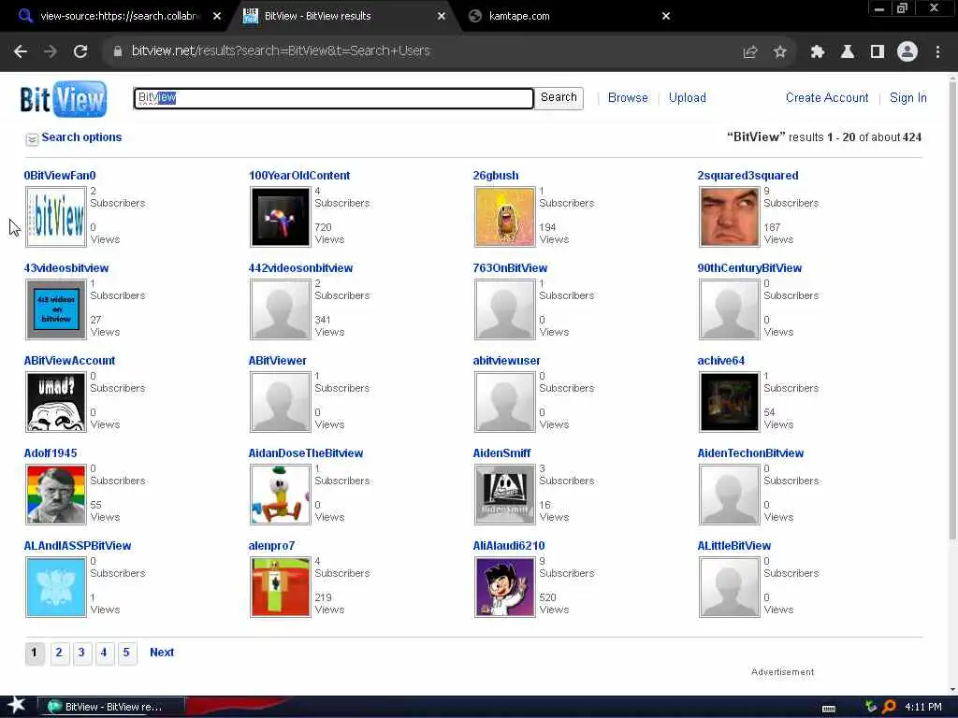This screenshot has height=718, width=958.
Task: Open the 442videosonbitview channel link
Action: [300, 268]
